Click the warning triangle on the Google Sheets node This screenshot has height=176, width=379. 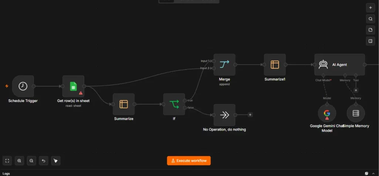pos(81,93)
